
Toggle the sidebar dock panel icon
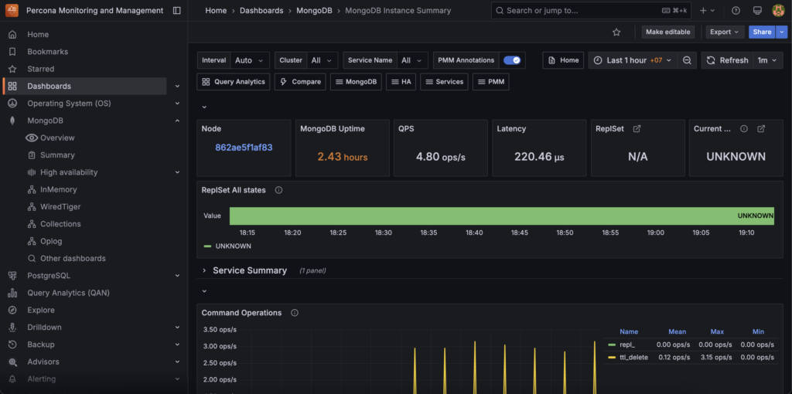pyautogui.click(x=176, y=10)
